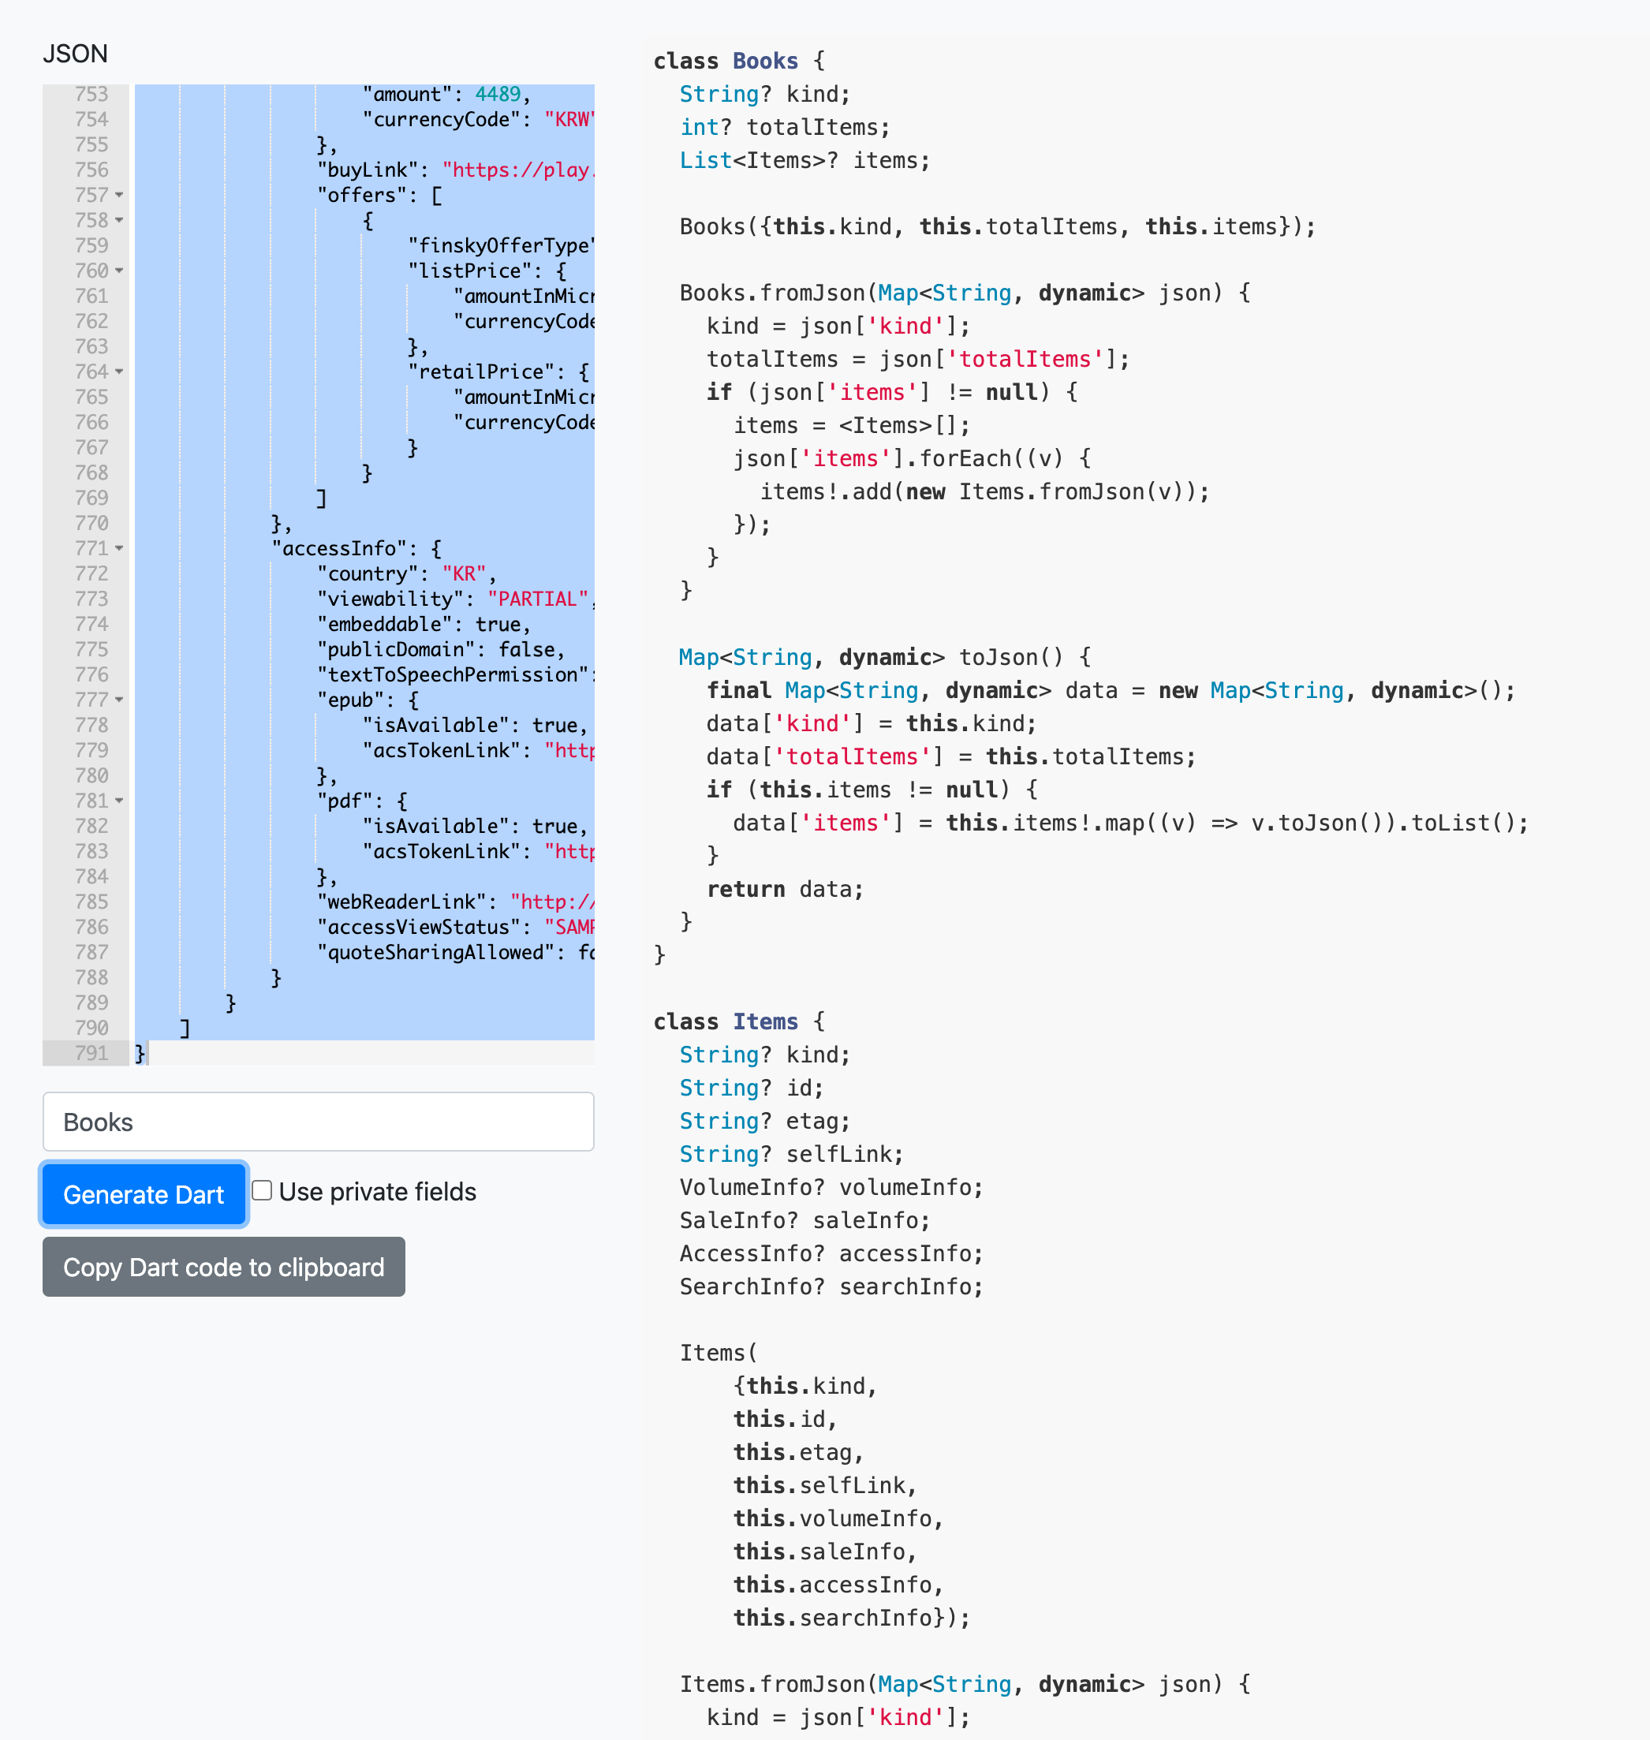Focus the Books class name field
The image size is (1650, 1740).
(318, 1122)
